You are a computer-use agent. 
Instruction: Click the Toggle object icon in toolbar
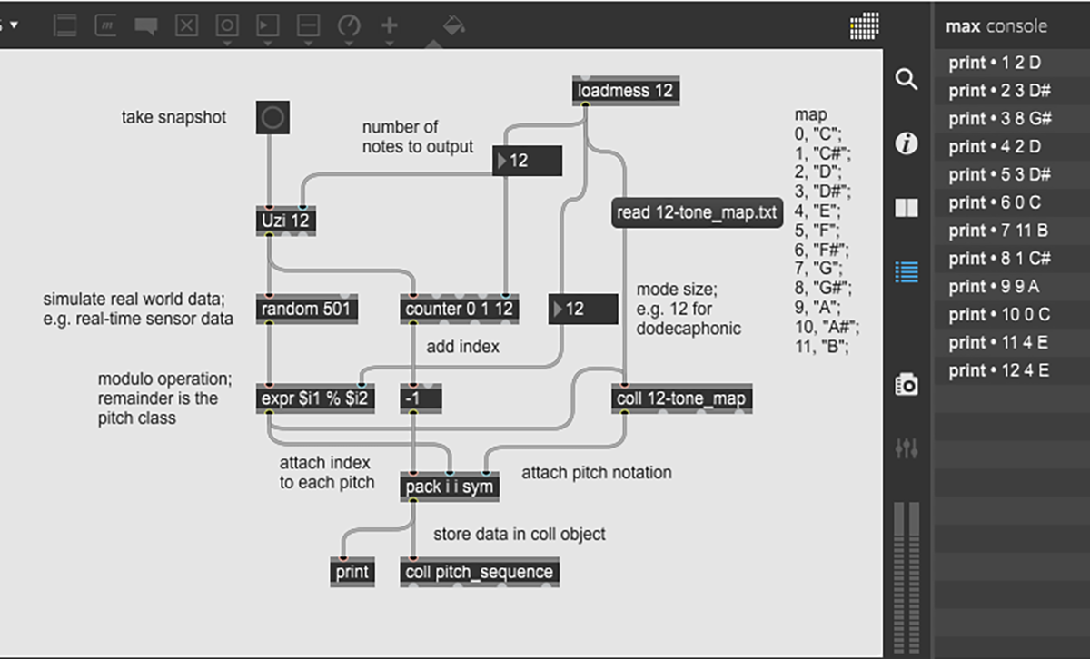tap(186, 25)
